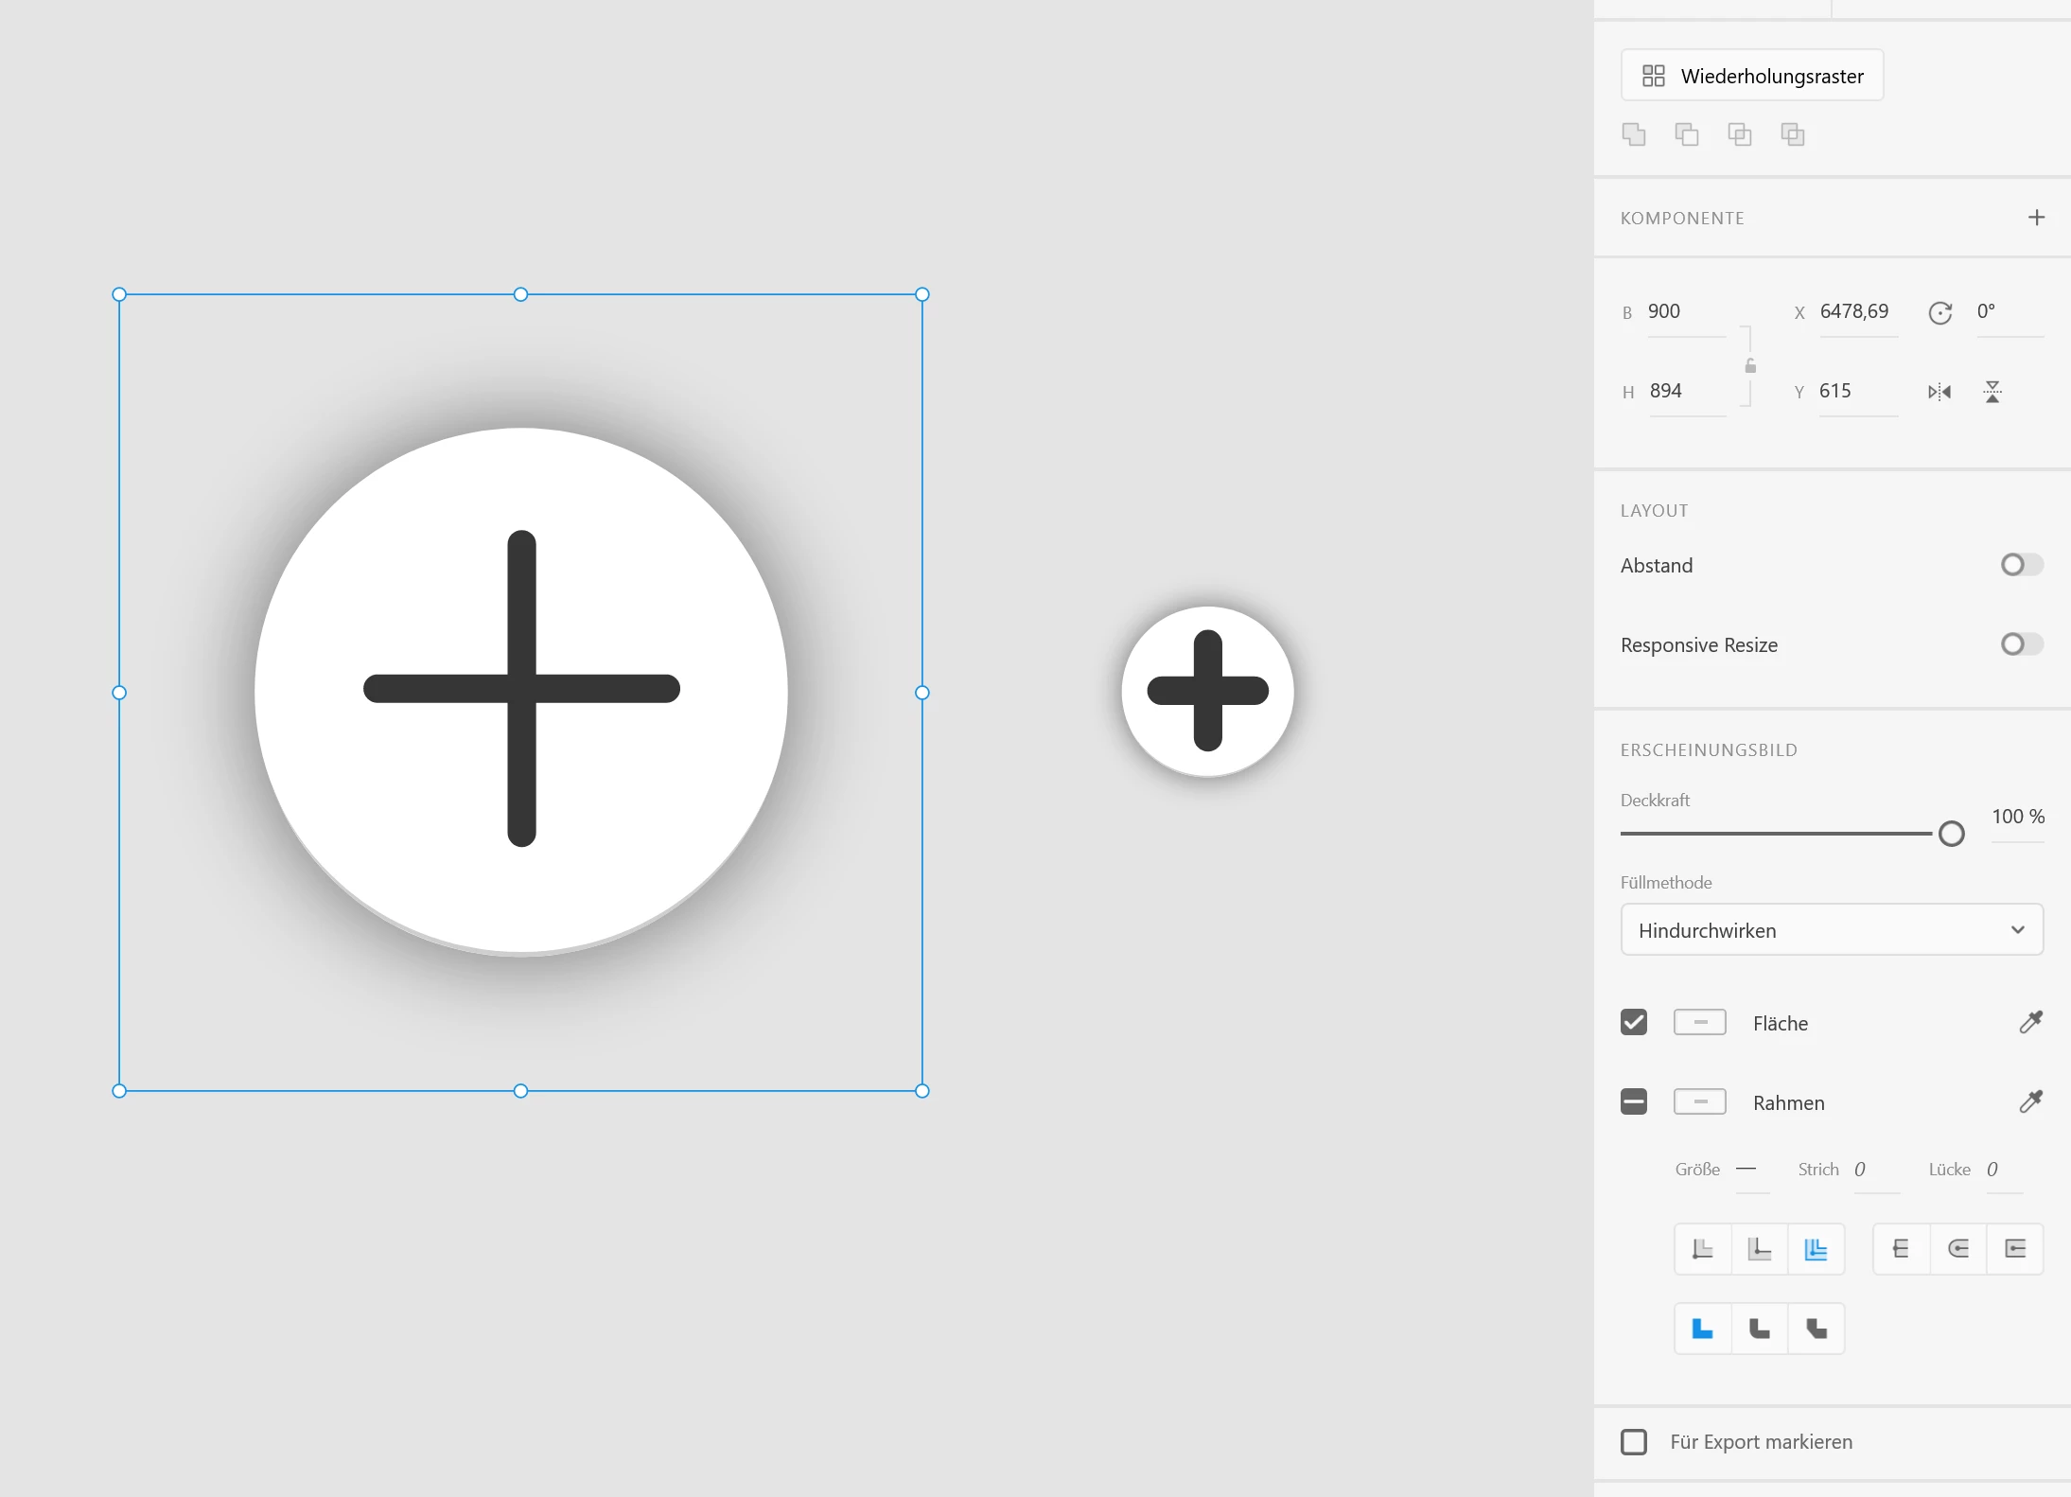Add a component with the plus icon

click(2036, 218)
